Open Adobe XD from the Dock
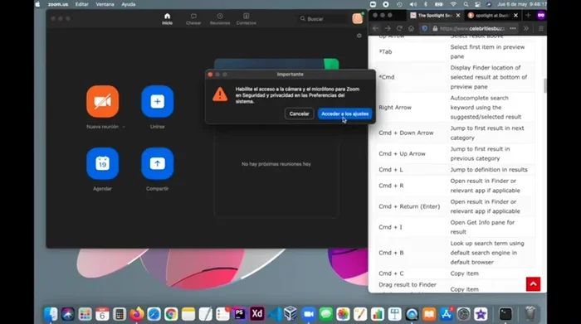Image resolution: width=581 pixels, height=324 pixels. point(256,314)
